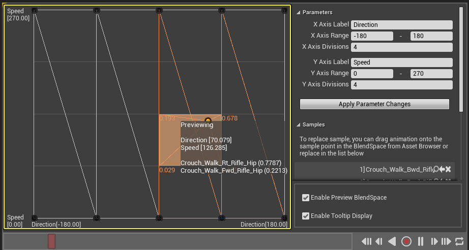469x250 pixels.
Task: Click the Y Axis Range maximum field showing 270
Action: 431,74
